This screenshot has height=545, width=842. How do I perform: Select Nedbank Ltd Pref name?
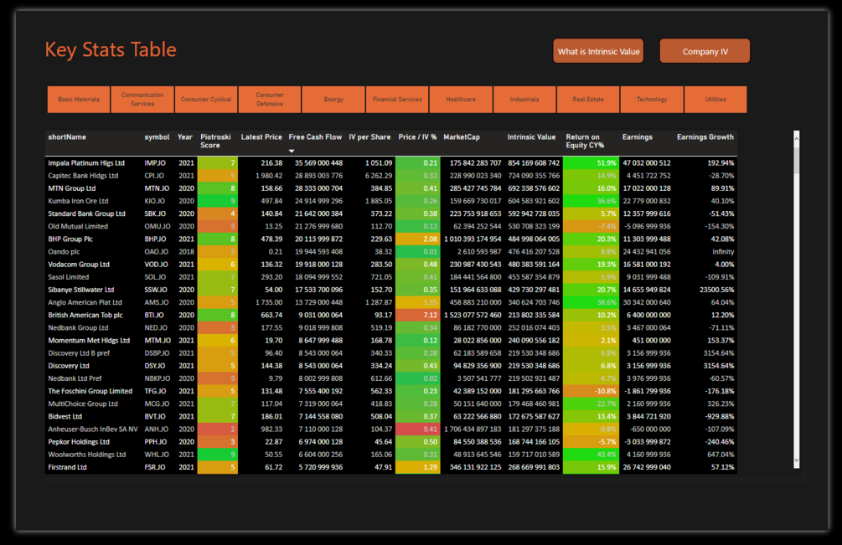click(x=75, y=378)
